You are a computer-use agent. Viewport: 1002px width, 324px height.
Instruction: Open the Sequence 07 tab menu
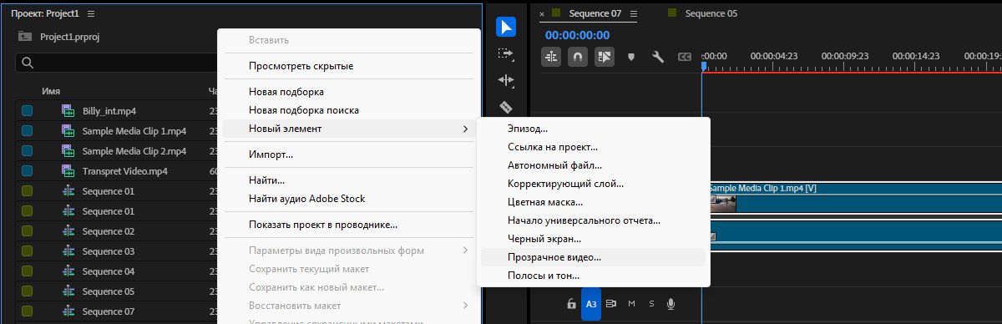[x=634, y=13]
